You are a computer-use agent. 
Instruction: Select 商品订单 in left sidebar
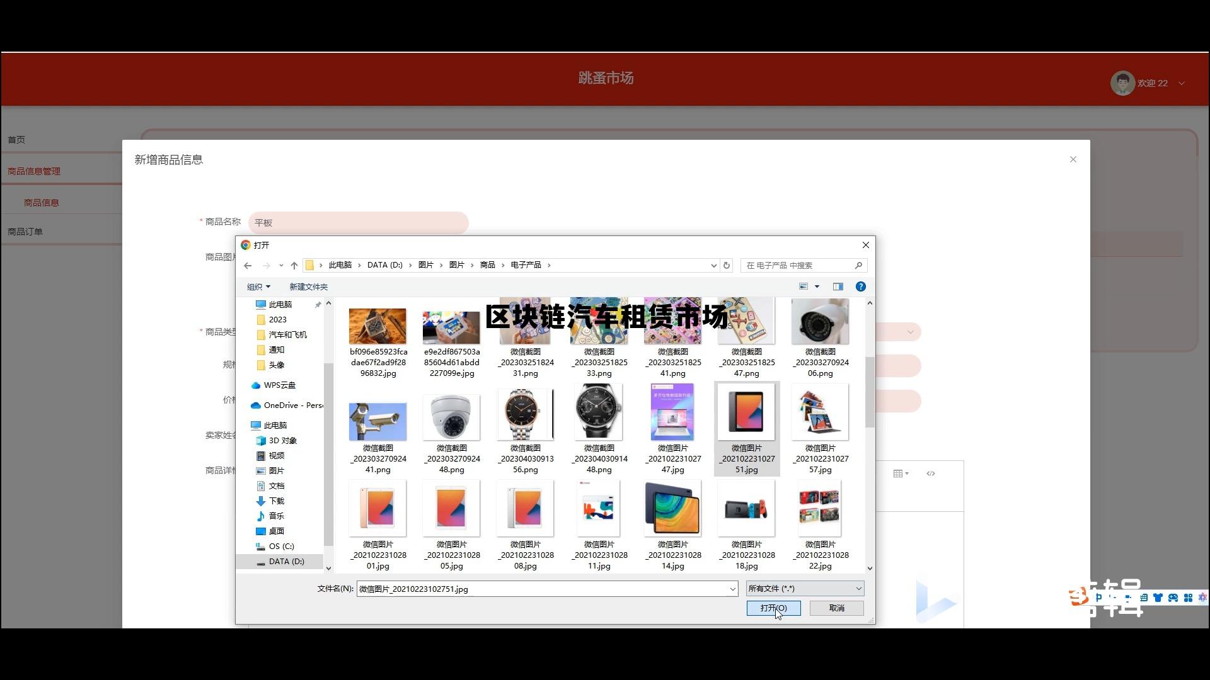[25, 232]
